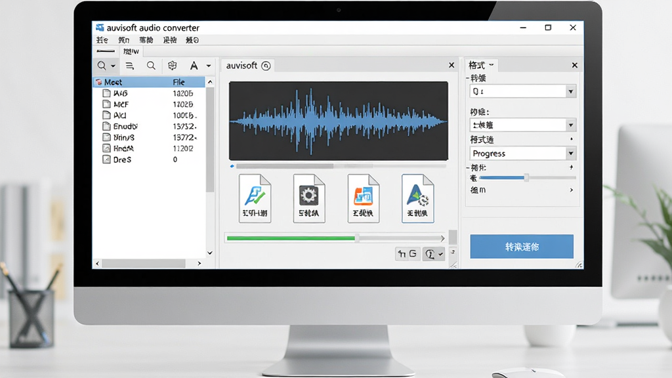This screenshot has width=672, height=378.
Task: Click the blue slider handle in the right panel
Action: click(x=526, y=177)
